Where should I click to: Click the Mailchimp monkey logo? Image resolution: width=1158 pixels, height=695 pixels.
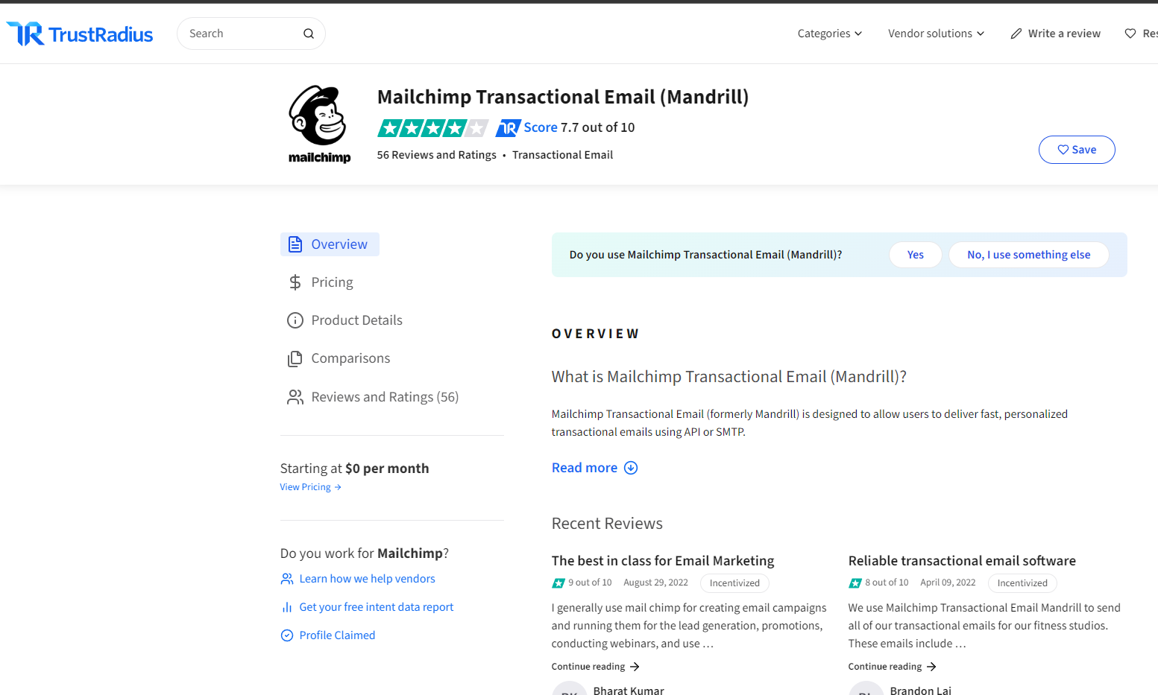pos(319,124)
